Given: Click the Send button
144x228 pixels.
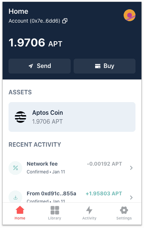Looking at the screenshot, I should pos(40,66).
